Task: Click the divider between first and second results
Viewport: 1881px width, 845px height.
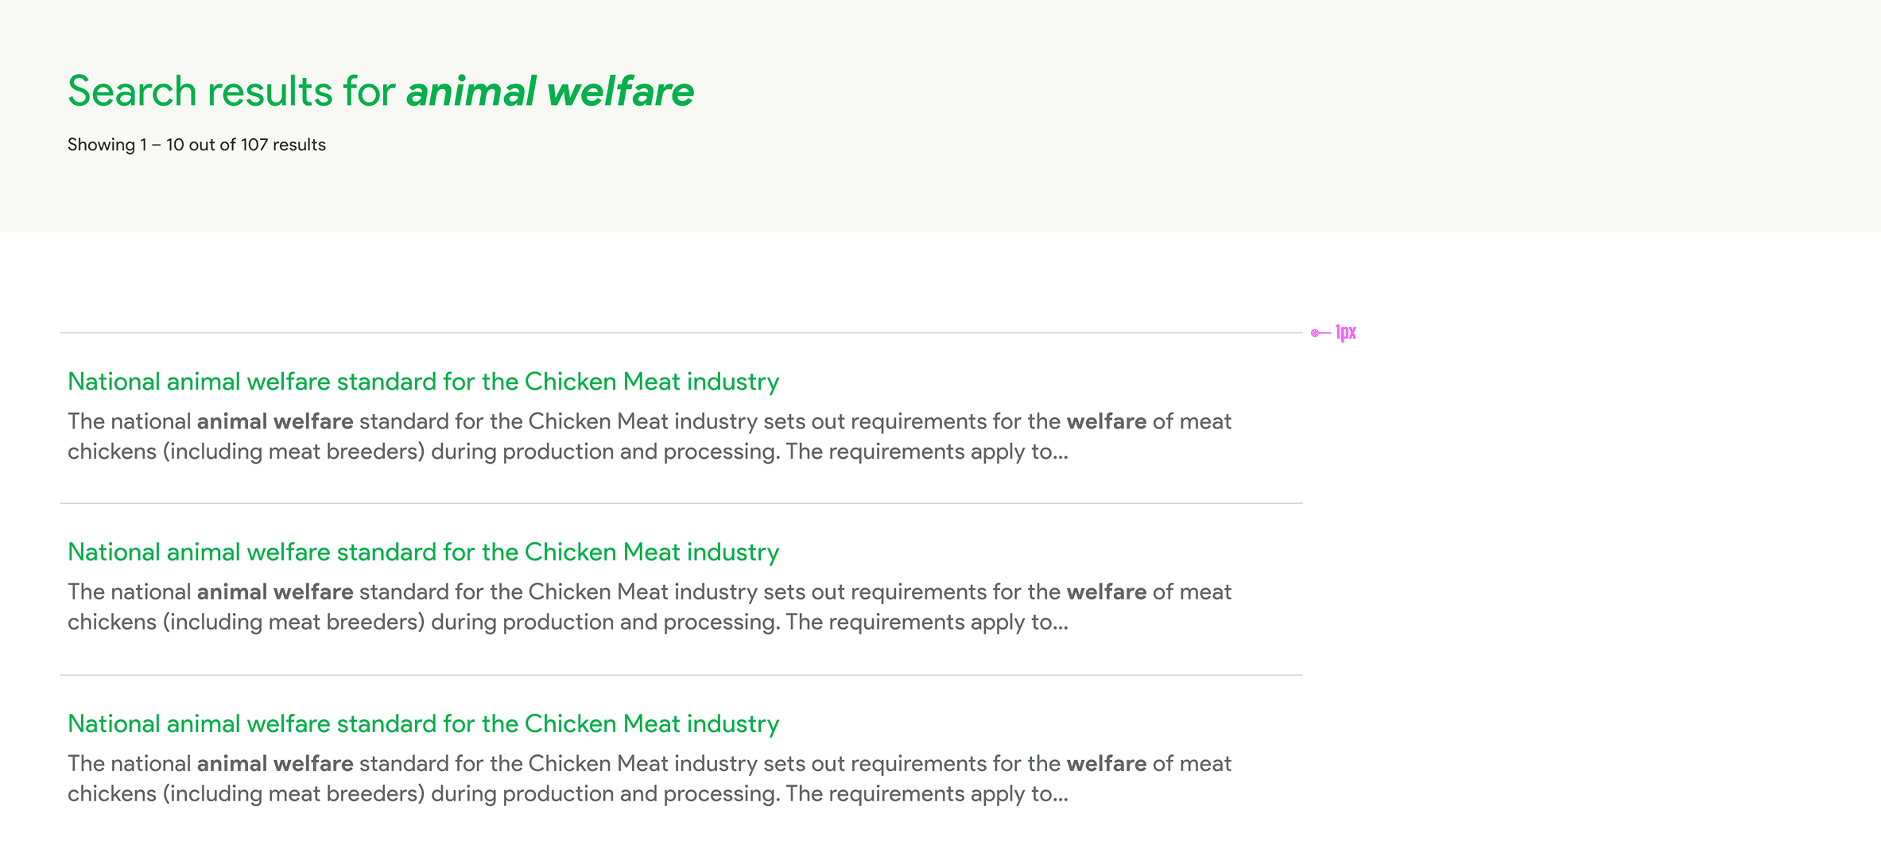Action: click(x=681, y=503)
